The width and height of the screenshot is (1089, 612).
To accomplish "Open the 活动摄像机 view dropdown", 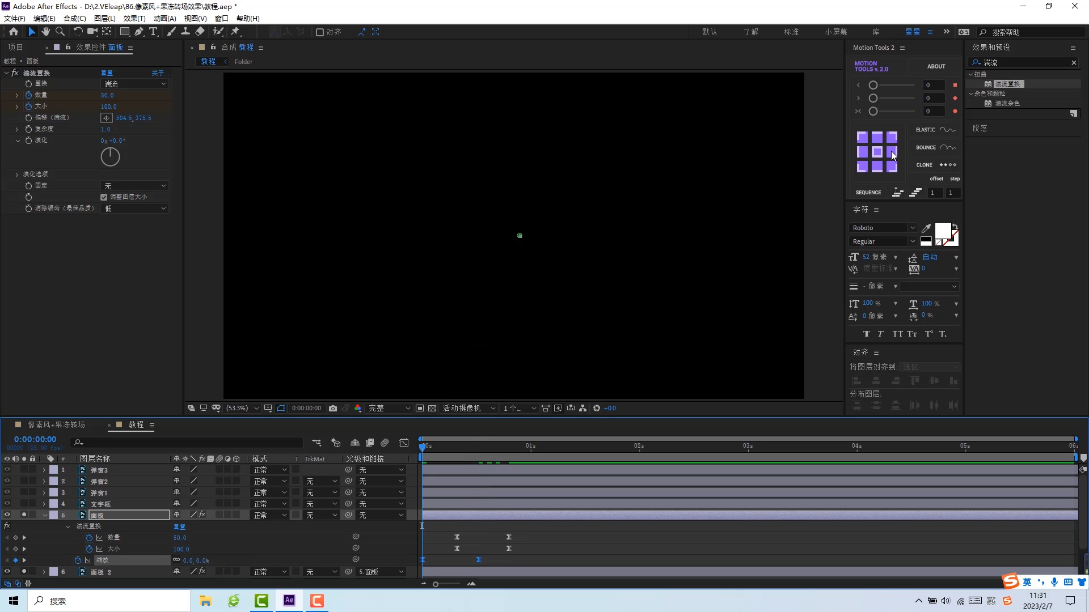I will [x=469, y=408].
